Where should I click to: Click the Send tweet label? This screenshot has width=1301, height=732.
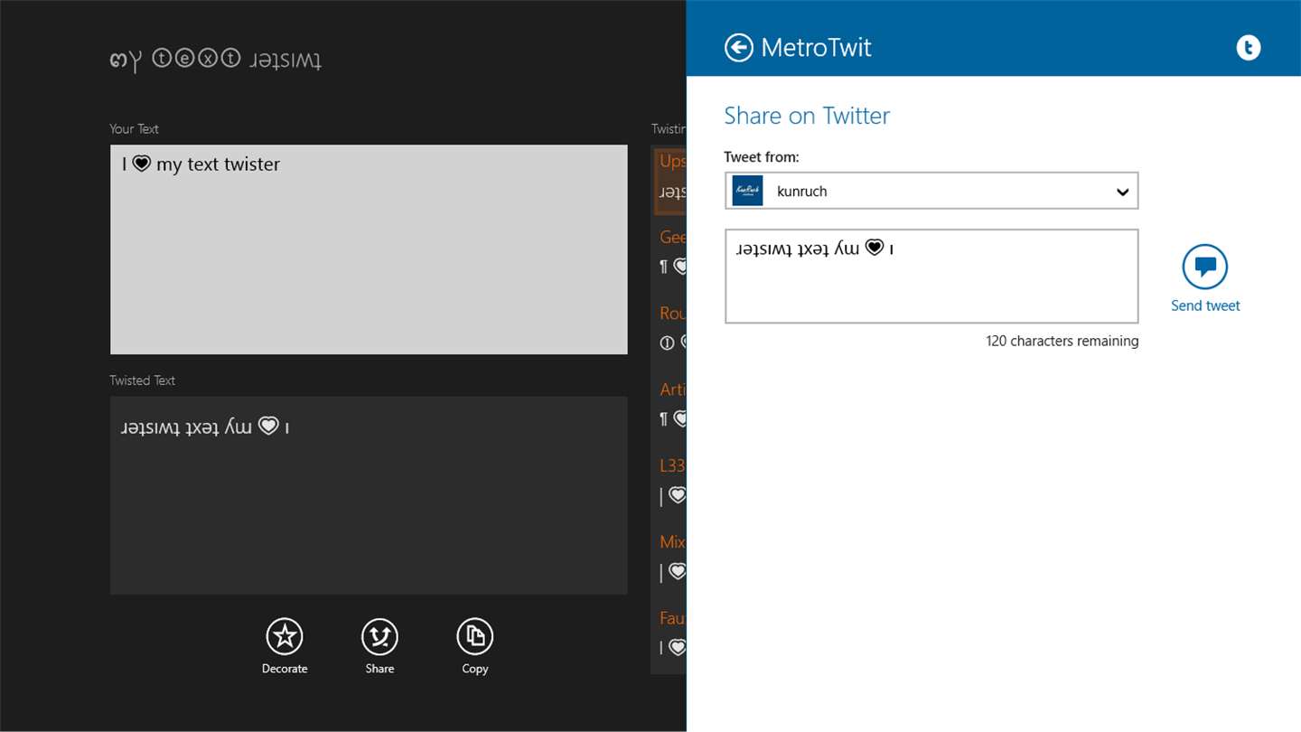[1205, 305]
